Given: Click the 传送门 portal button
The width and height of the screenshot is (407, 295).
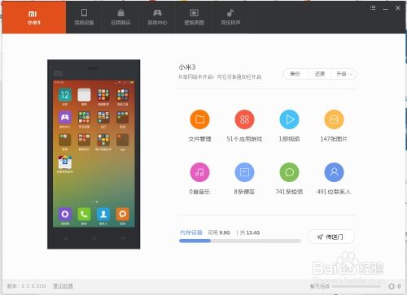Looking at the screenshot, I should pos(331,236).
